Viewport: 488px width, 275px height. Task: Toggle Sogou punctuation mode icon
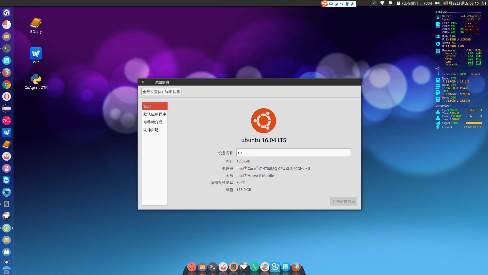pos(341,4)
